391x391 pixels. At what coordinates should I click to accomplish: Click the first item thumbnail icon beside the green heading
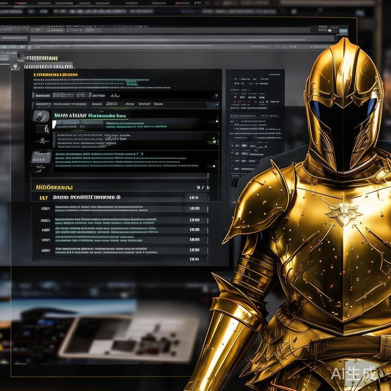(x=41, y=116)
